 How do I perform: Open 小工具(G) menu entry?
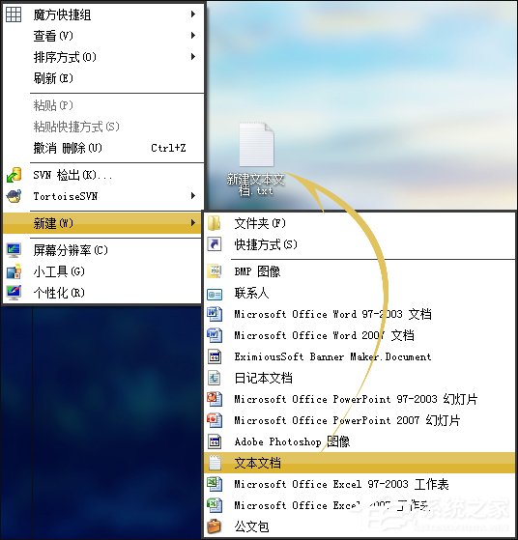coord(102,271)
